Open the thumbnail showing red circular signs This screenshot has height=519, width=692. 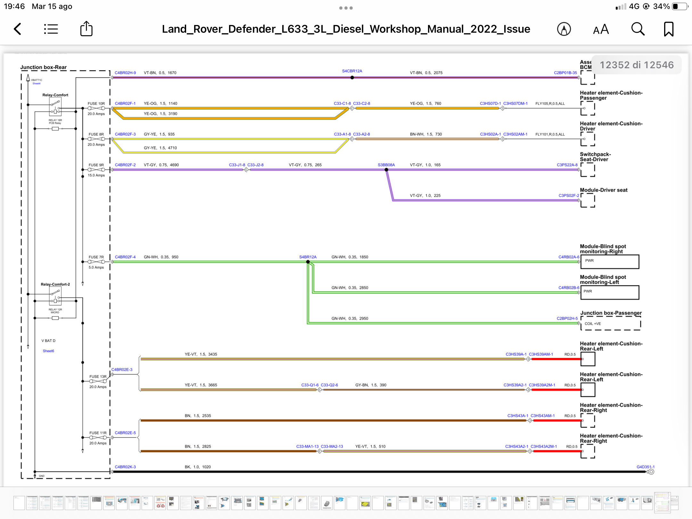(161, 503)
